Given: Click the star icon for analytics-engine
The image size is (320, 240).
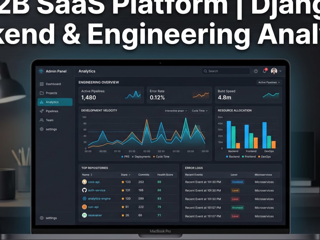Looking at the screenshot, I should coord(123,199).
